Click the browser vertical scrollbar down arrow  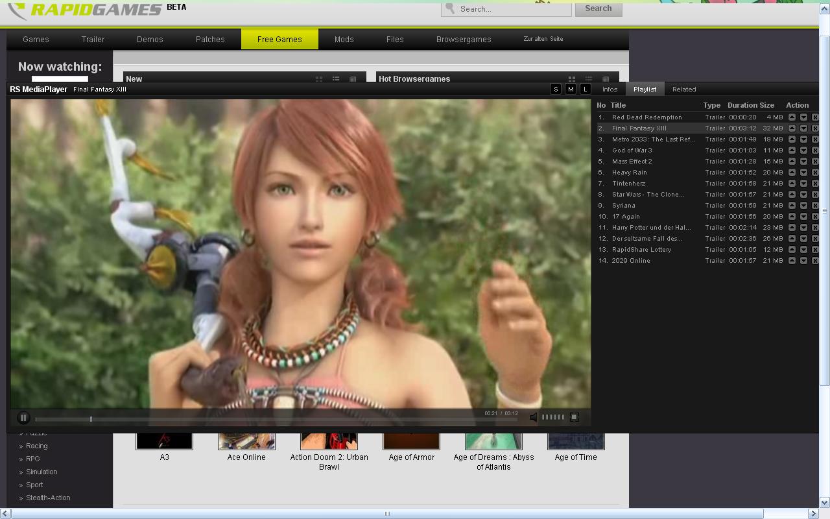tap(825, 502)
